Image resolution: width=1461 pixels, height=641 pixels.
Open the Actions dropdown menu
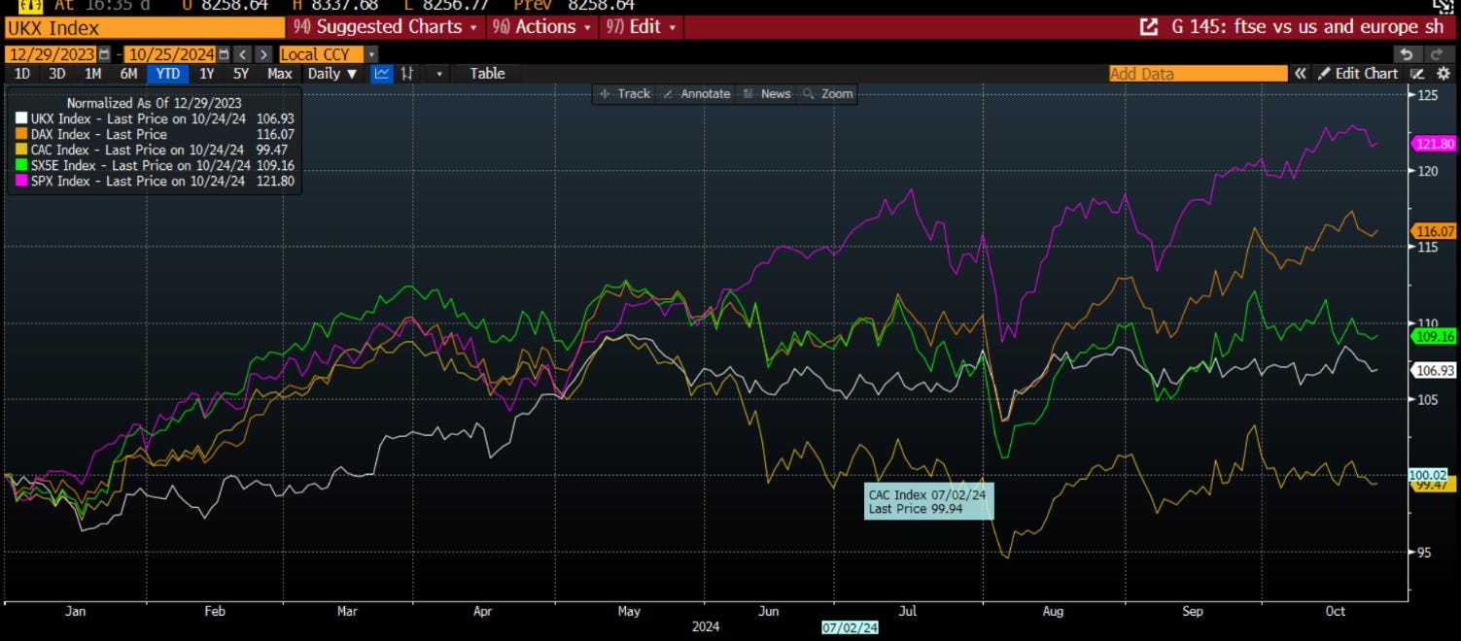pyautogui.click(x=541, y=27)
